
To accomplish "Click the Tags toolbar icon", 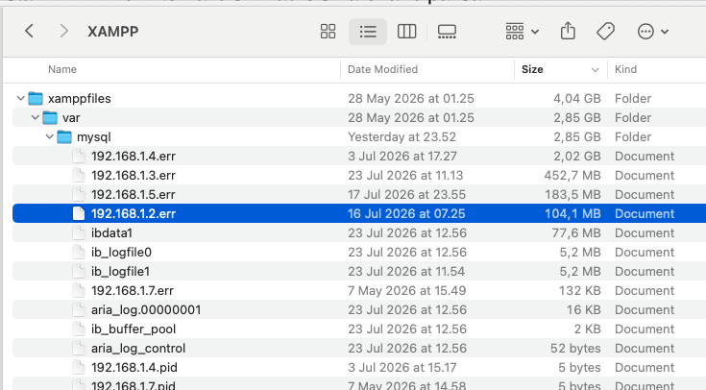I will pos(605,32).
